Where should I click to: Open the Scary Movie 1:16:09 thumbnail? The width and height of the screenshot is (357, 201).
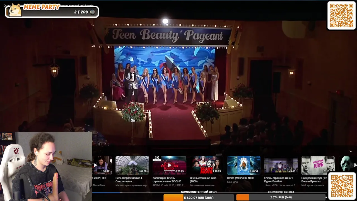click(206, 165)
